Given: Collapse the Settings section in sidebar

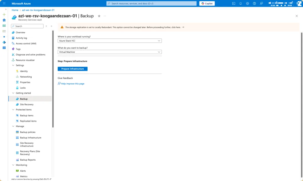Looking at the screenshot, I should pyautogui.click(x=13, y=65).
